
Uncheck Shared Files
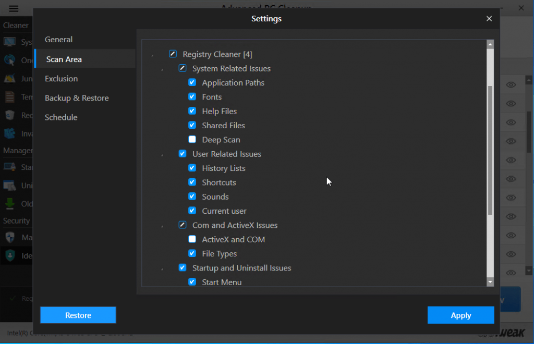coord(192,125)
